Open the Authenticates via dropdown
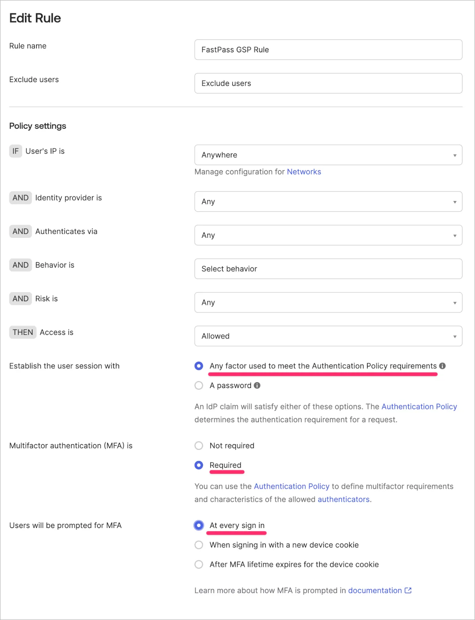The height and width of the screenshot is (620, 475). click(328, 235)
